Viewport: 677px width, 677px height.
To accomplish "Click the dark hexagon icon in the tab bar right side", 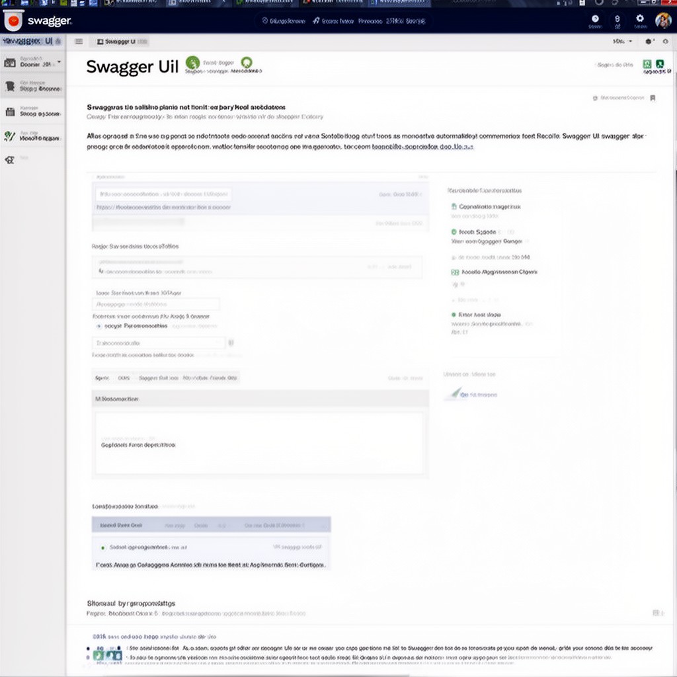I will point(649,42).
